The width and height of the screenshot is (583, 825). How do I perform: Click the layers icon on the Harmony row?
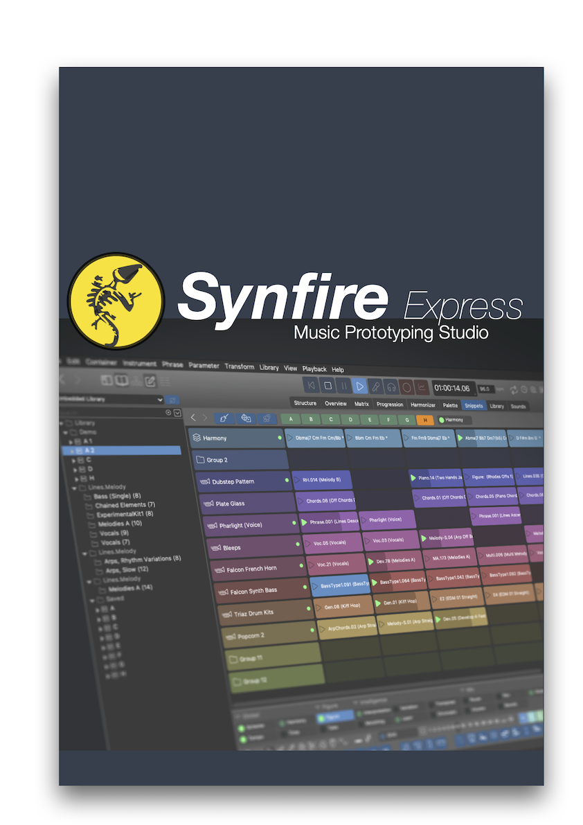[x=197, y=438]
